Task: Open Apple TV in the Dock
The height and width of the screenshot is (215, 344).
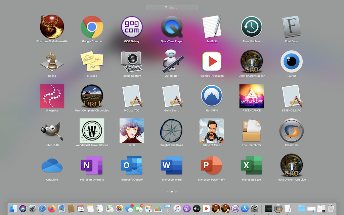Action: point(197,208)
